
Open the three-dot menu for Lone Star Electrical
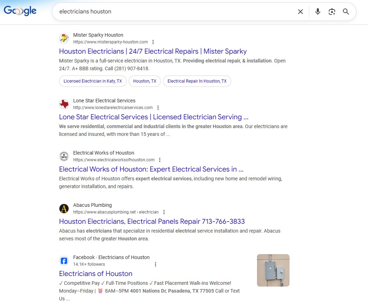pyautogui.click(x=158, y=107)
